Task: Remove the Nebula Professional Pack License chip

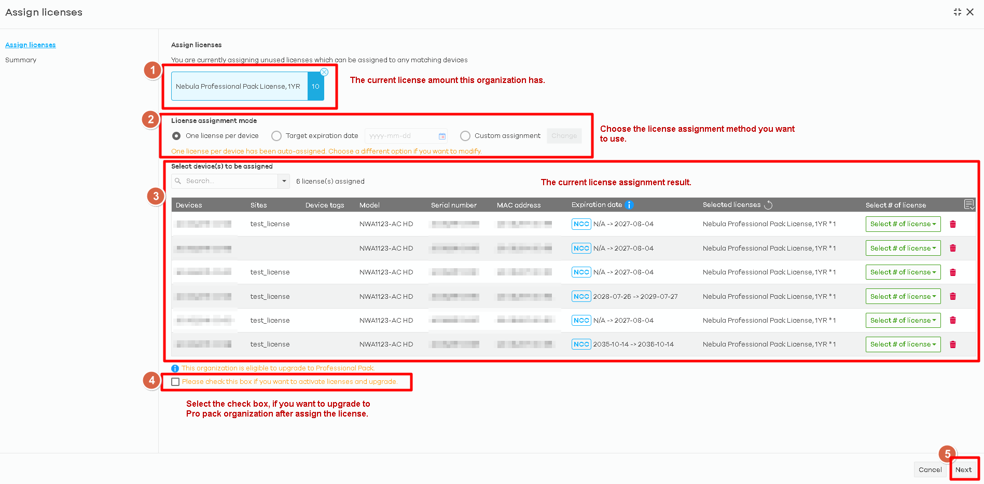Action: point(324,72)
